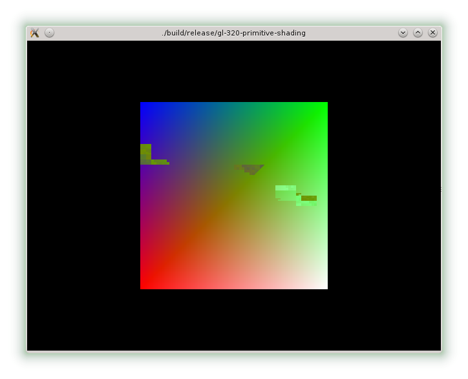Click the light green rectangle artifact
This screenshot has height=379, width=468.
tap(285, 192)
